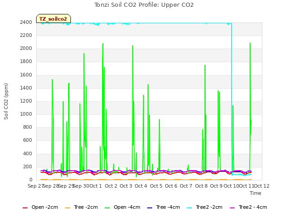Click the Oct 6 x-axis date label

(171, 186)
